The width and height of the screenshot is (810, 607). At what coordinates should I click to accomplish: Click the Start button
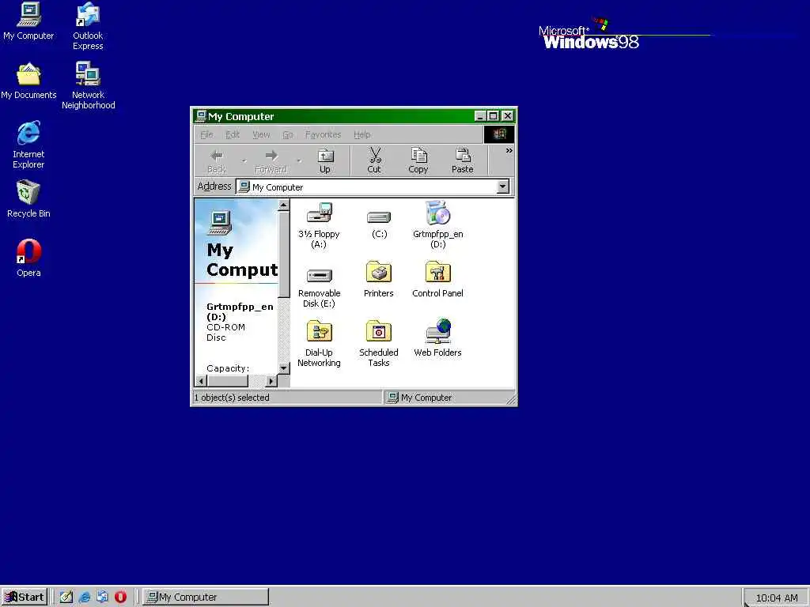pos(25,598)
